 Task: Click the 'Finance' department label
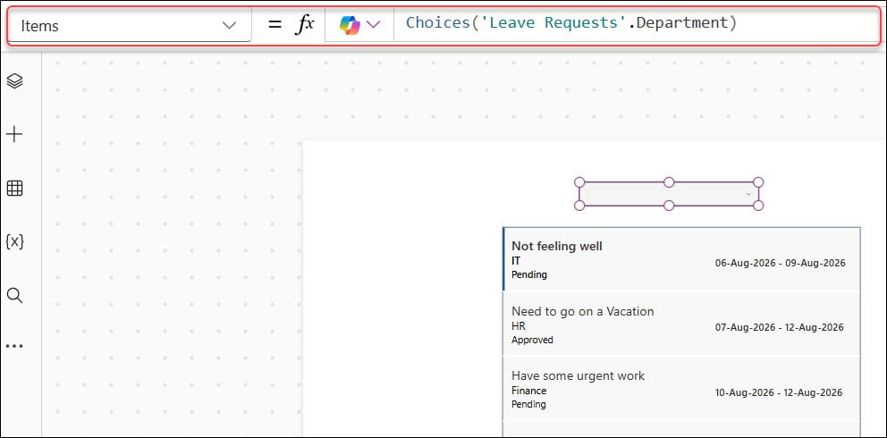pyautogui.click(x=529, y=391)
